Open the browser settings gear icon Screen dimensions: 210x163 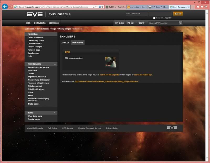tap(206, 7)
